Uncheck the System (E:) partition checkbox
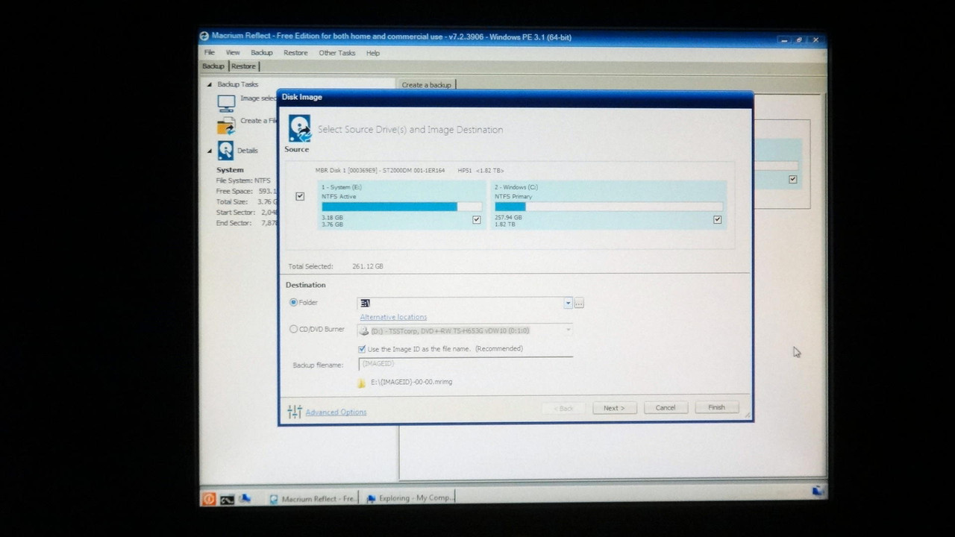955x537 pixels. 476,220
